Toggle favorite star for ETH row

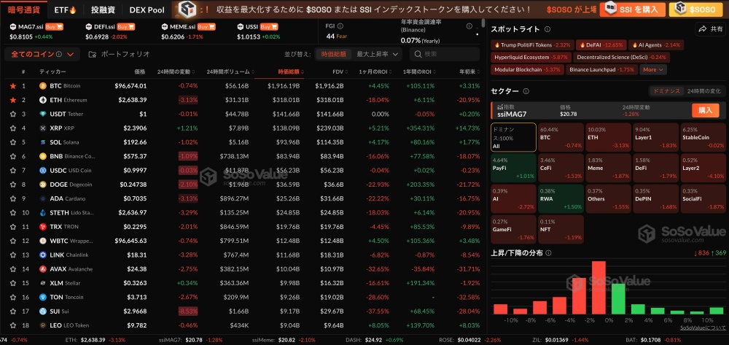(13, 100)
